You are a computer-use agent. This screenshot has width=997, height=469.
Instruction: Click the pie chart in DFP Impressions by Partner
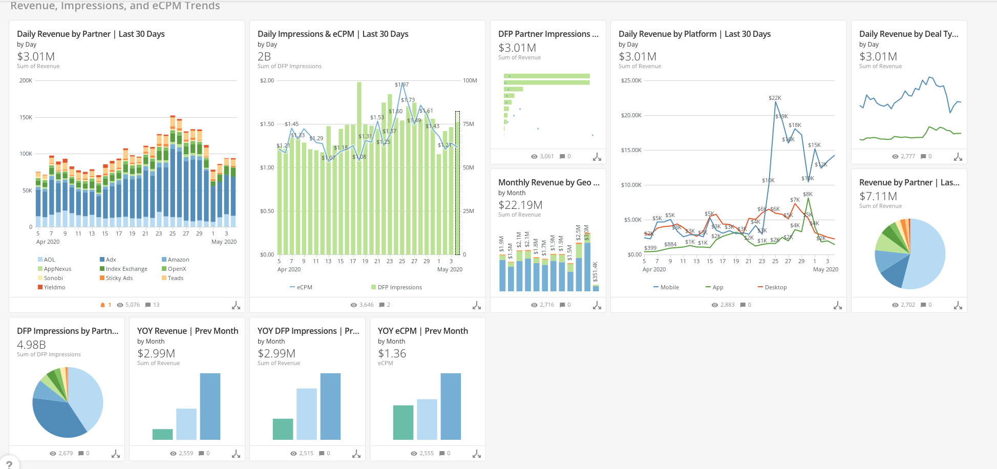pos(68,402)
